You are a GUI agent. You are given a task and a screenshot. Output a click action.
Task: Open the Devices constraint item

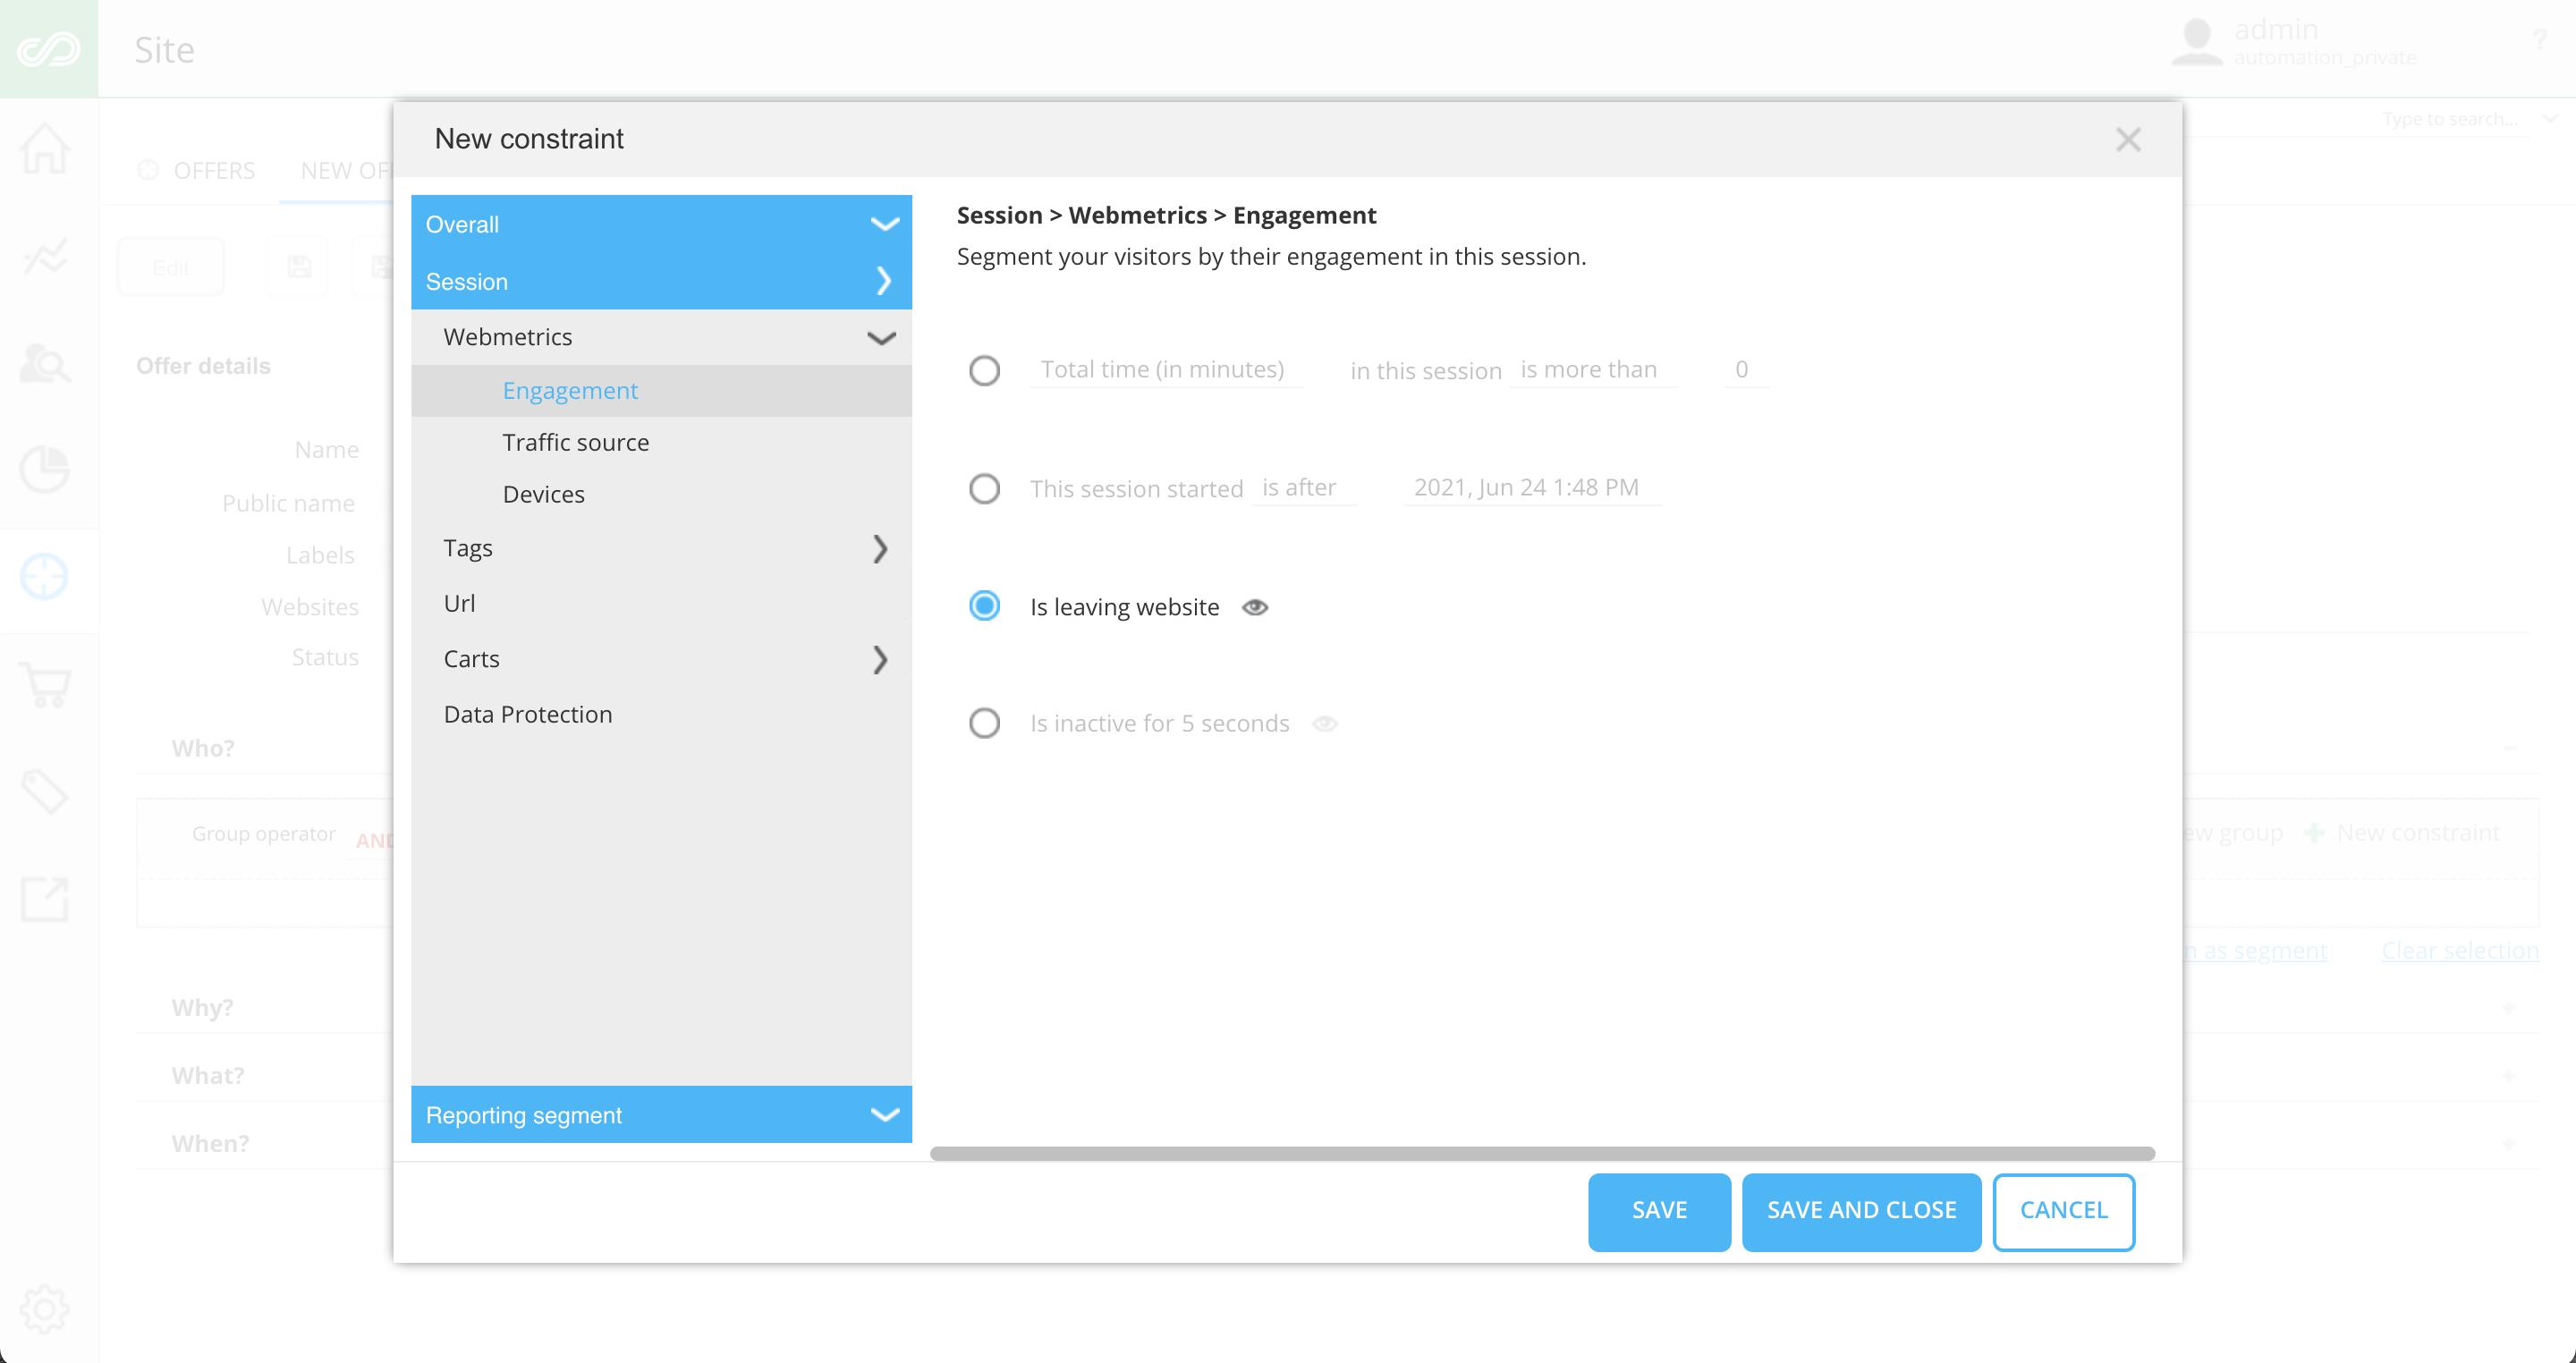coord(543,494)
